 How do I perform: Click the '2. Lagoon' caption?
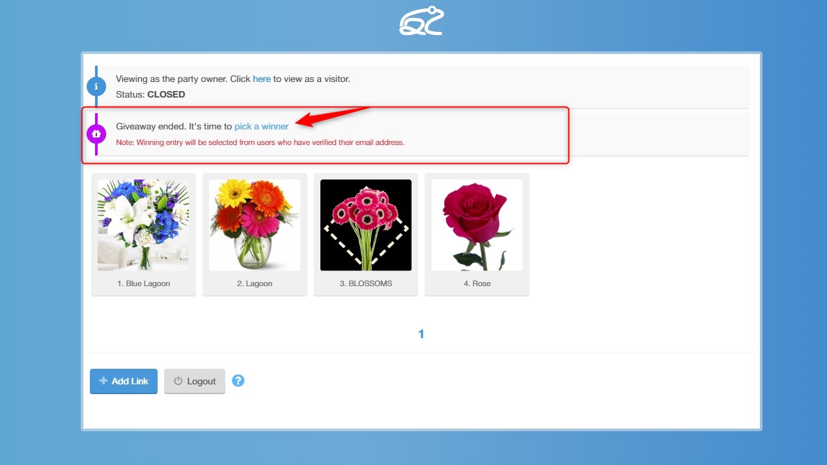point(255,284)
